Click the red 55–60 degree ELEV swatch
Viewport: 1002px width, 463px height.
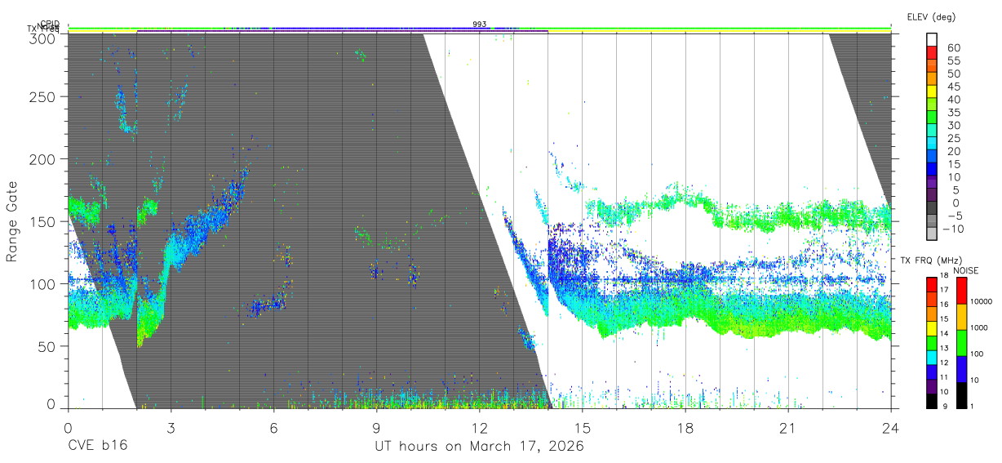click(x=933, y=53)
